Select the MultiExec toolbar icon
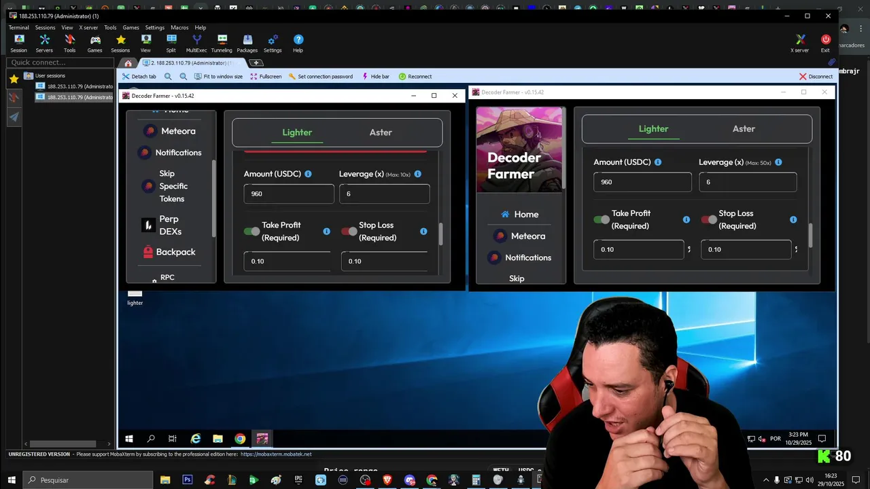The height and width of the screenshot is (489, 870). (x=196, y=43)
